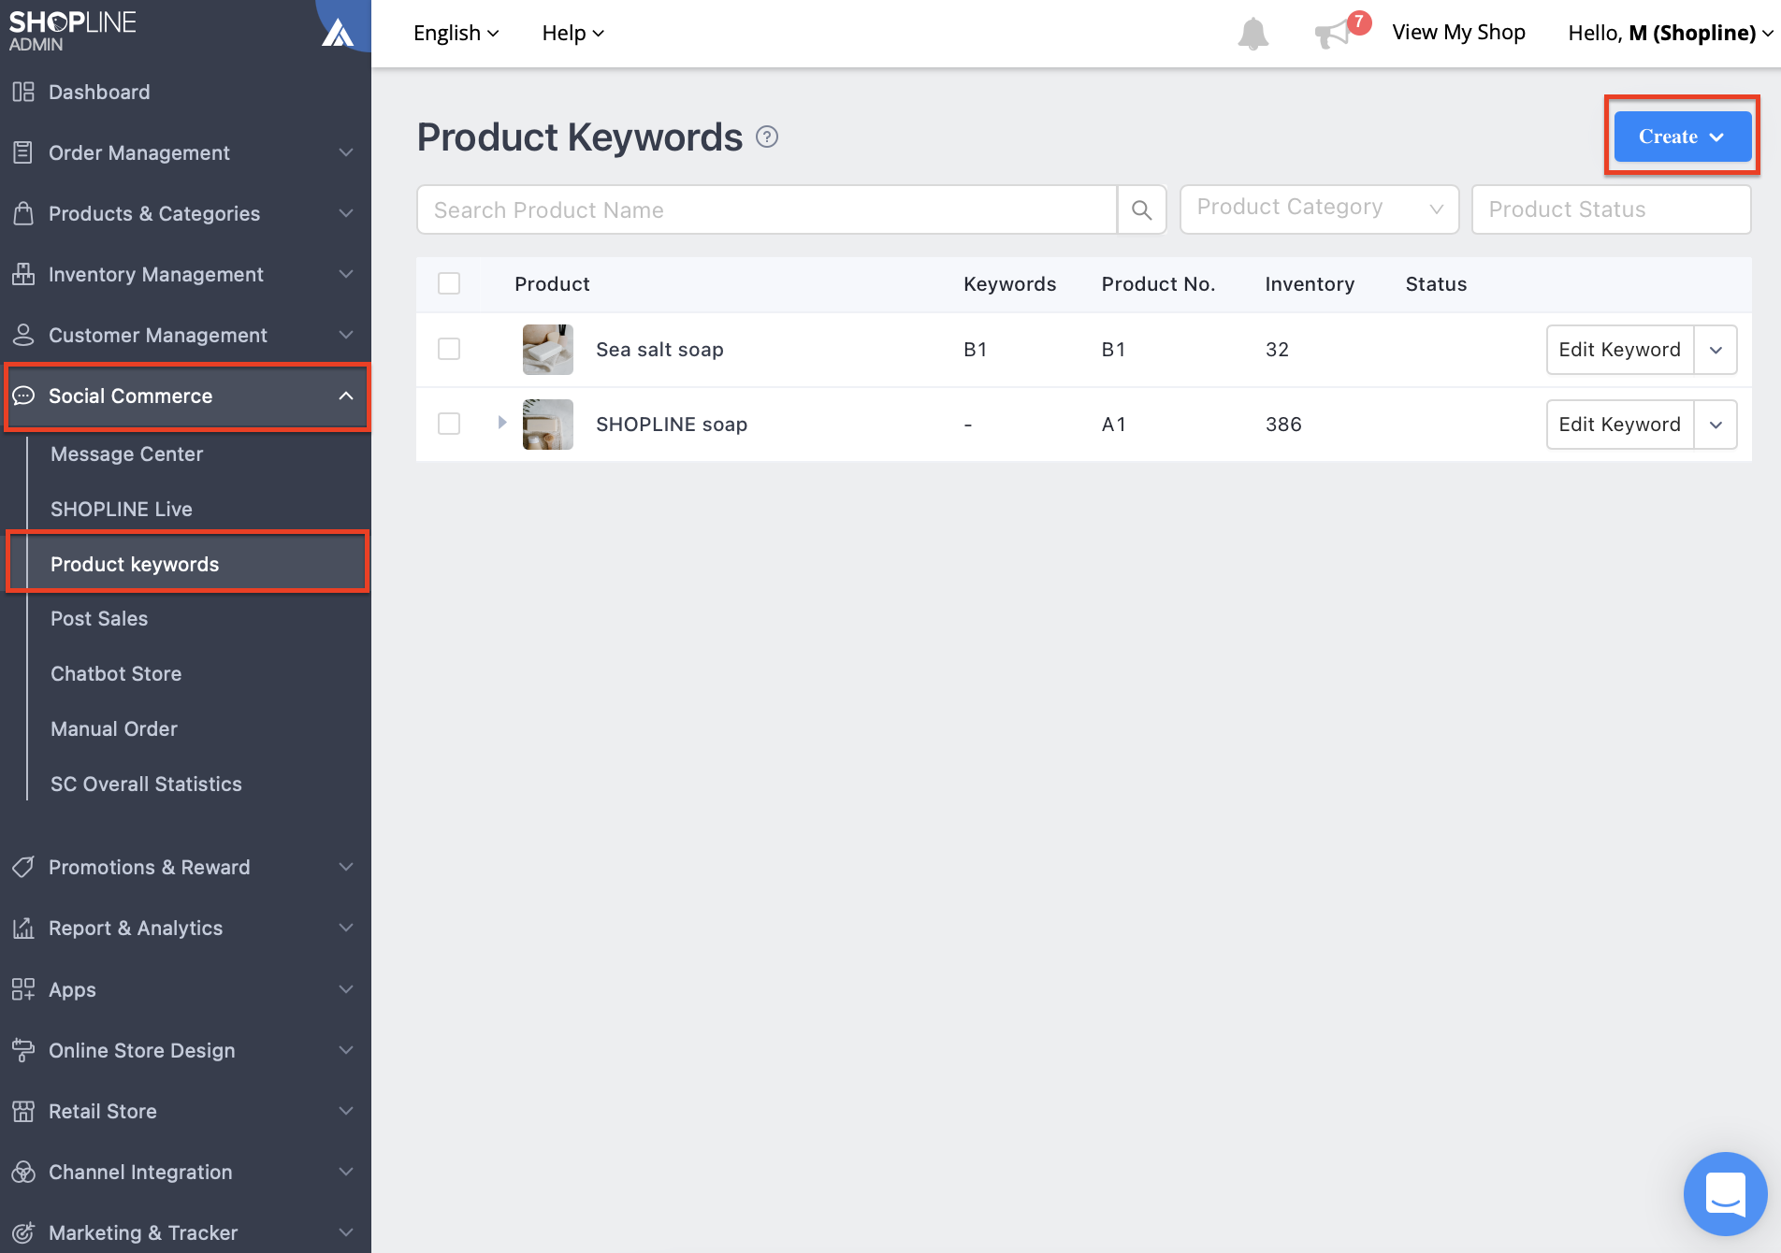Click the SHOPLINE soap inventory value 386

pos(1283,425)
